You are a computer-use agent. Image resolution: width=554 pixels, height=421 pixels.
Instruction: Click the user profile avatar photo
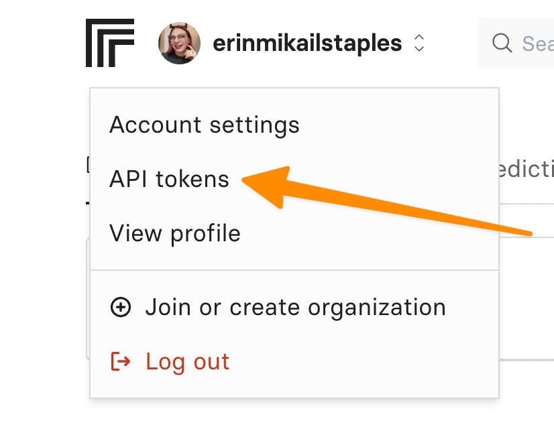(x=179, y=43)
